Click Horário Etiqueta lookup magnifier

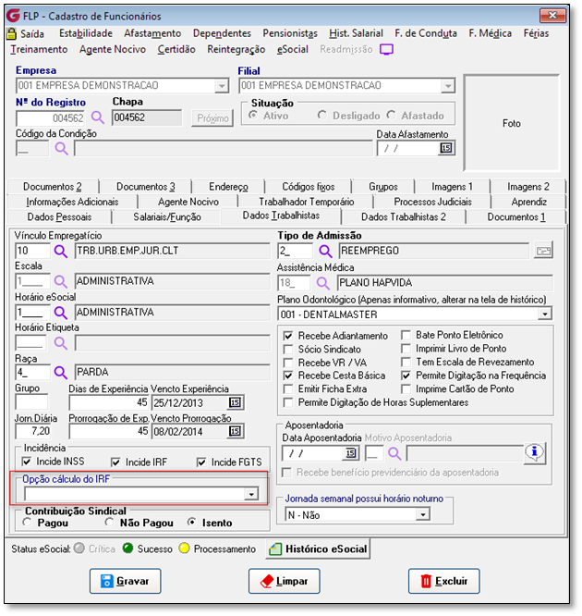tap(60, 343)
